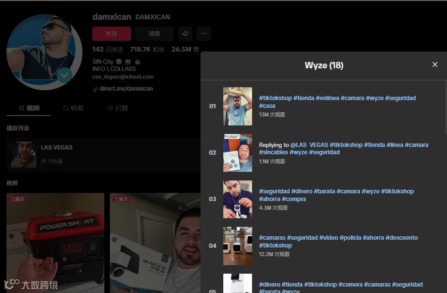Screen dimensions: 447x293
Task: Click the 718.7K 粉丝 followers count
Action: (x=147, y=49)
